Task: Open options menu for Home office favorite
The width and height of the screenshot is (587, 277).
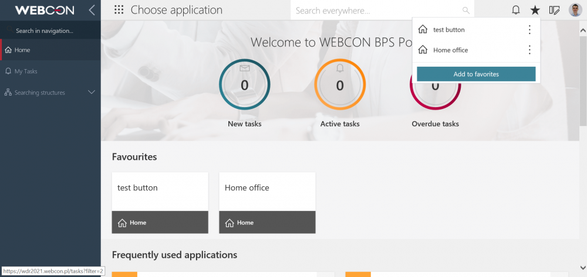Action: click(529, 50)
